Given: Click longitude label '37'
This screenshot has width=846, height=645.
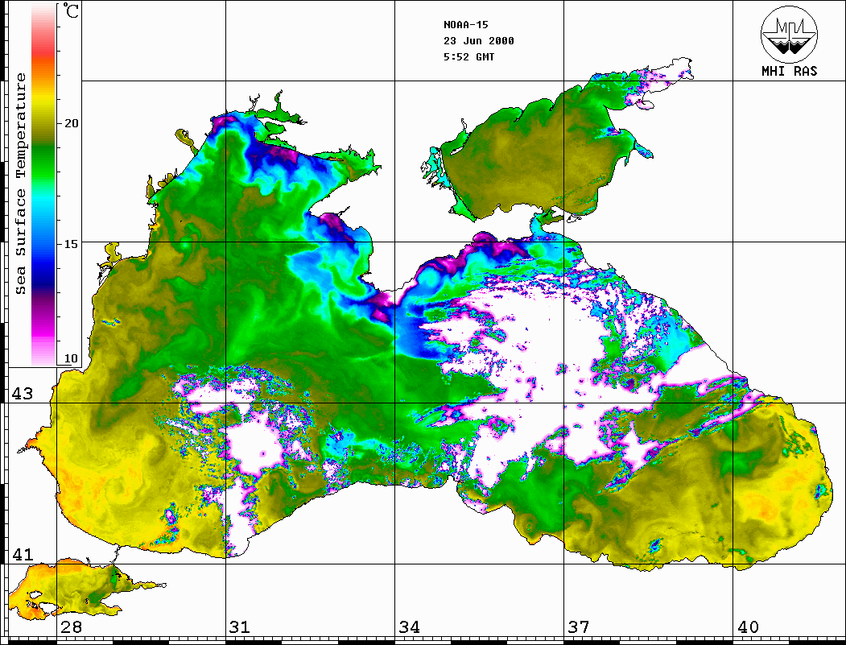Looking at the screenshot, I should coord(578,627).
